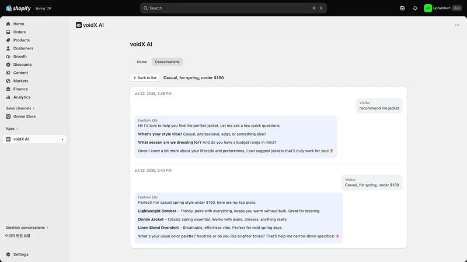Open the Content icon in sidebar
Image resolution: width=467 pixels, height=262 pixels.
coord(8,73)
